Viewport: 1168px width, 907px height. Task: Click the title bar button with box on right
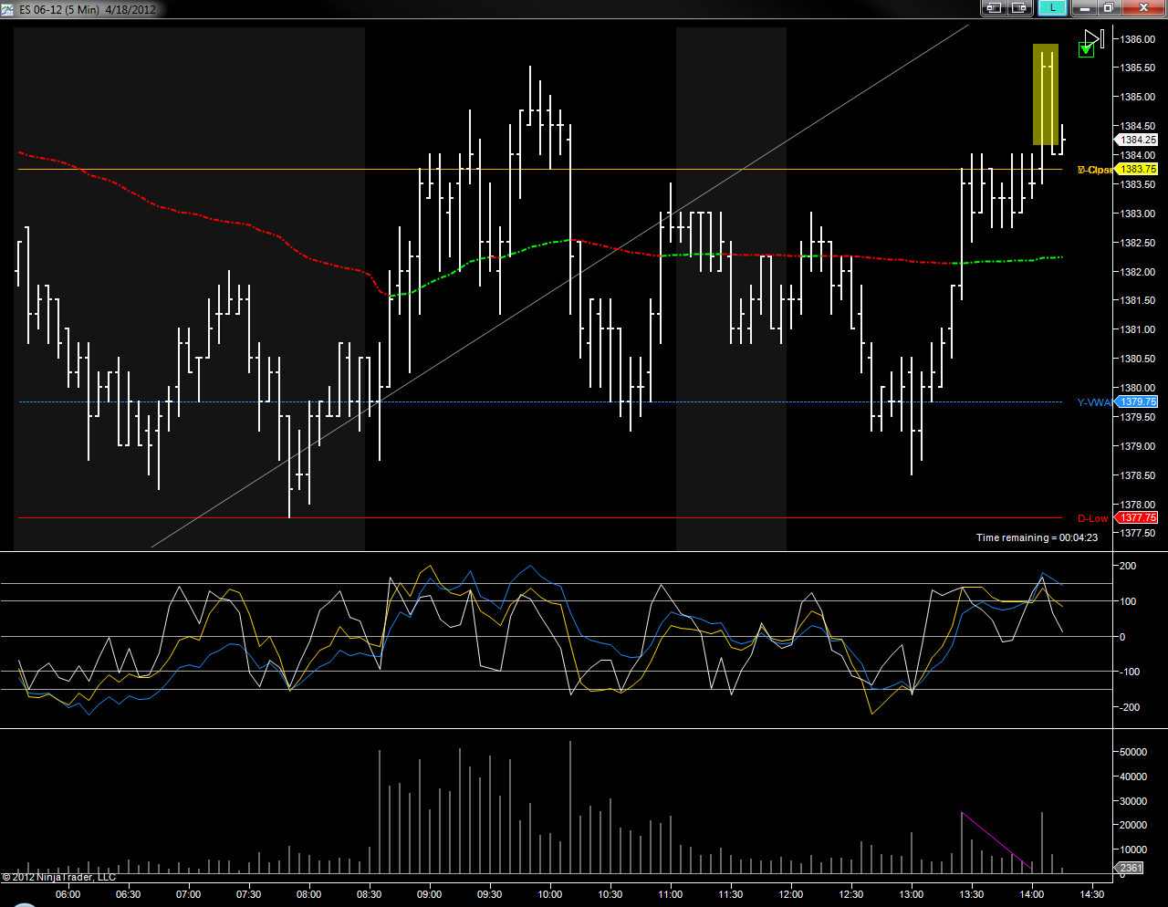(1018, 8)
